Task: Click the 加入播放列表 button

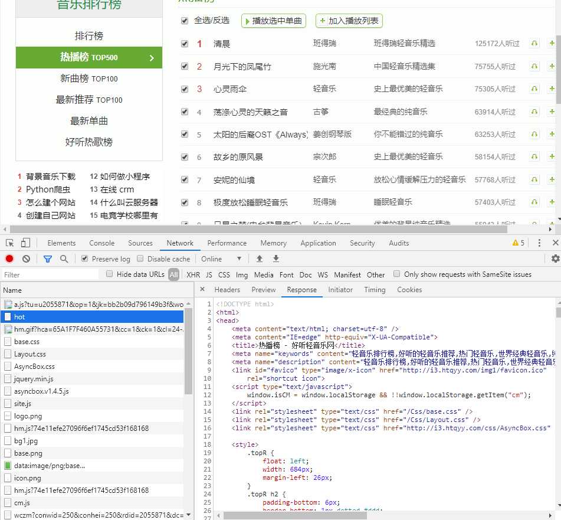Action: tap(349, 21)
